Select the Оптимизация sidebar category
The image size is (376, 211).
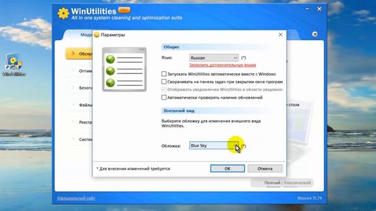click(79, 71)
